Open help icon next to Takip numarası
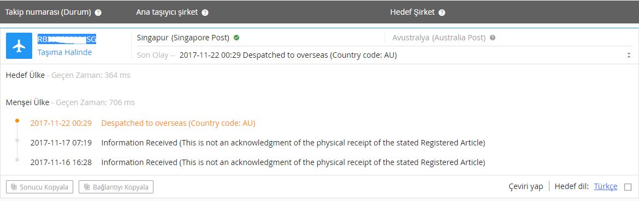The height and width of the screenshot is (201, 639). click(98, 13)
